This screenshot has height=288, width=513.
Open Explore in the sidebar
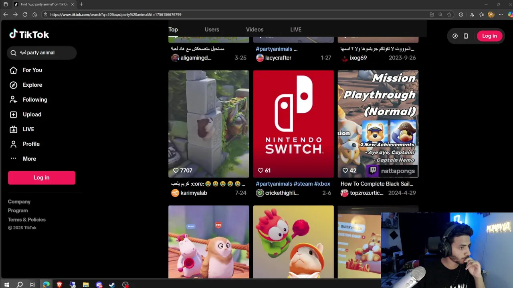pos(32,85)
